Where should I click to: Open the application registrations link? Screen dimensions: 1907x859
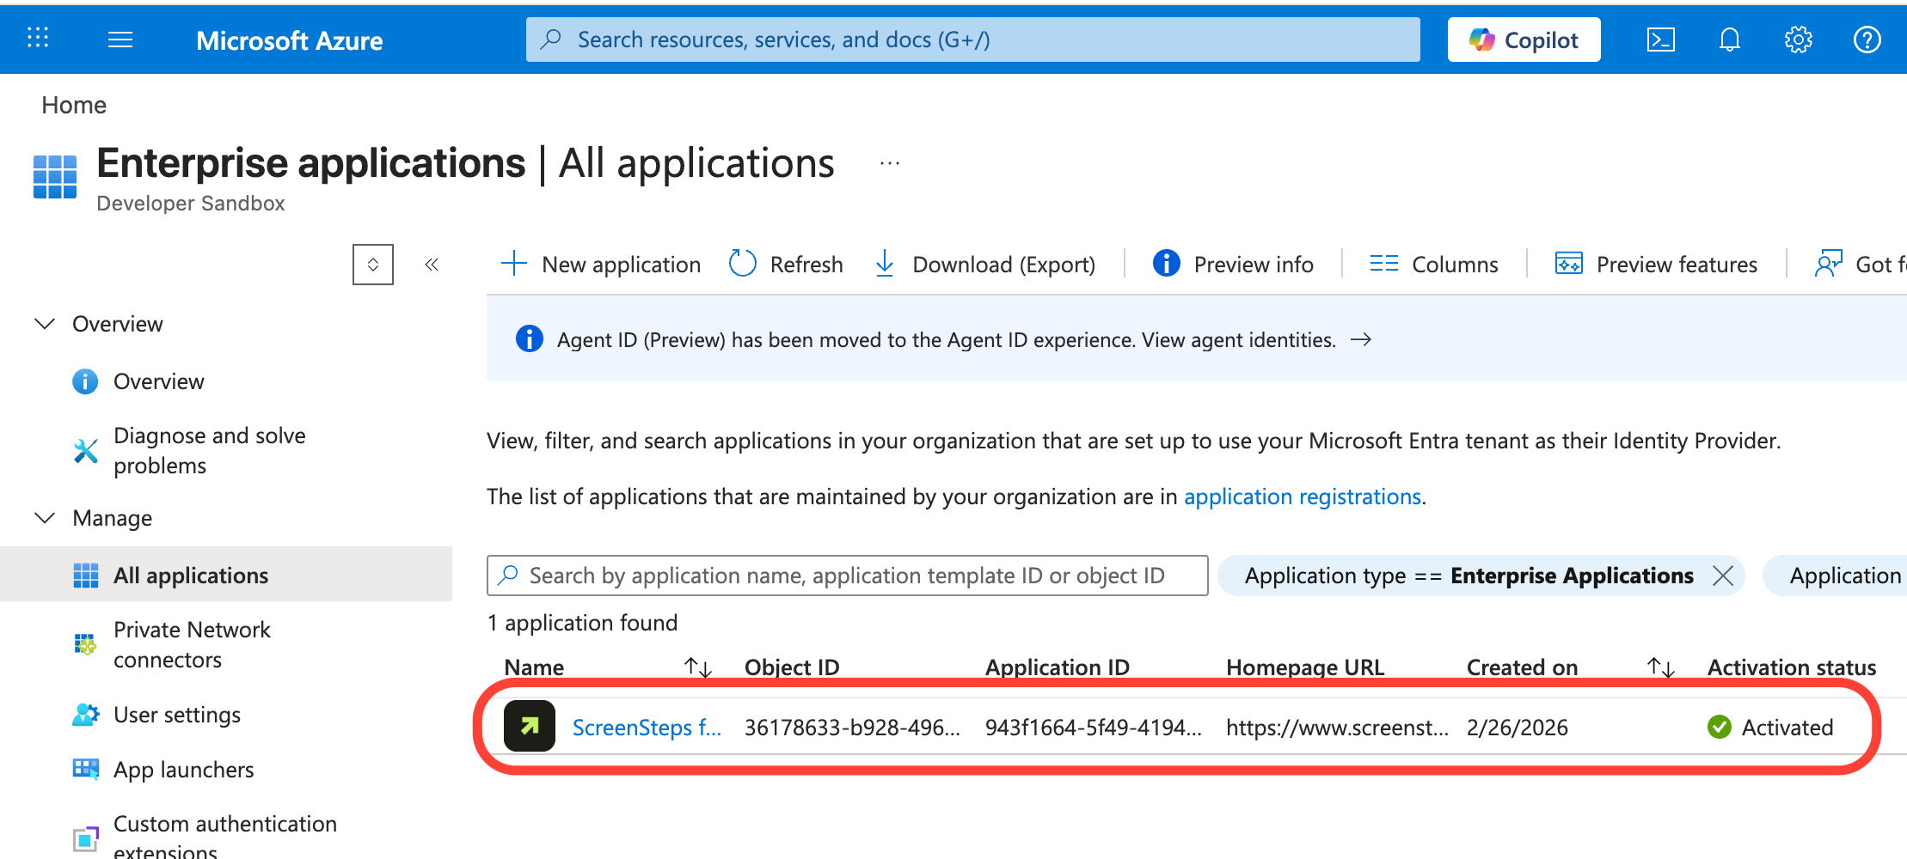click(x=1302, y=497)
